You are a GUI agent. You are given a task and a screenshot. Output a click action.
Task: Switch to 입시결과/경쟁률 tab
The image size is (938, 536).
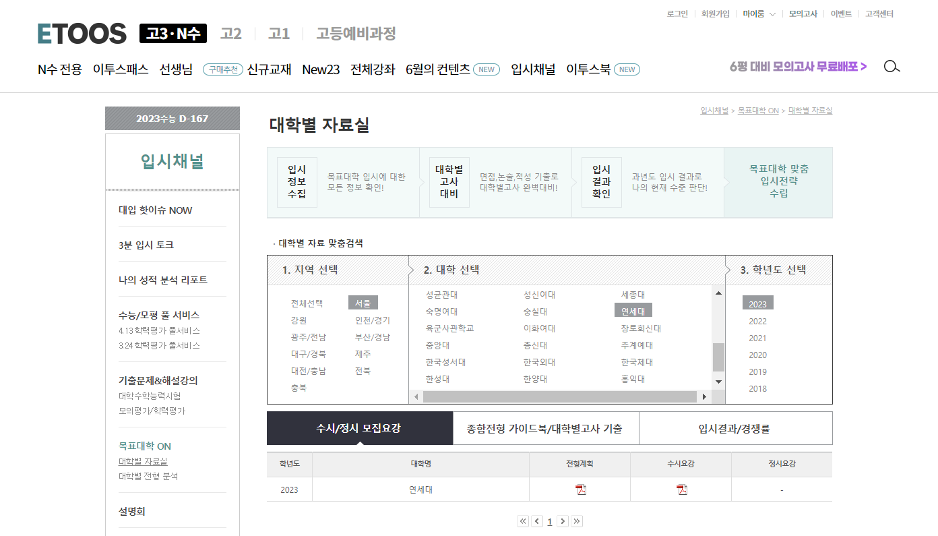735,428
